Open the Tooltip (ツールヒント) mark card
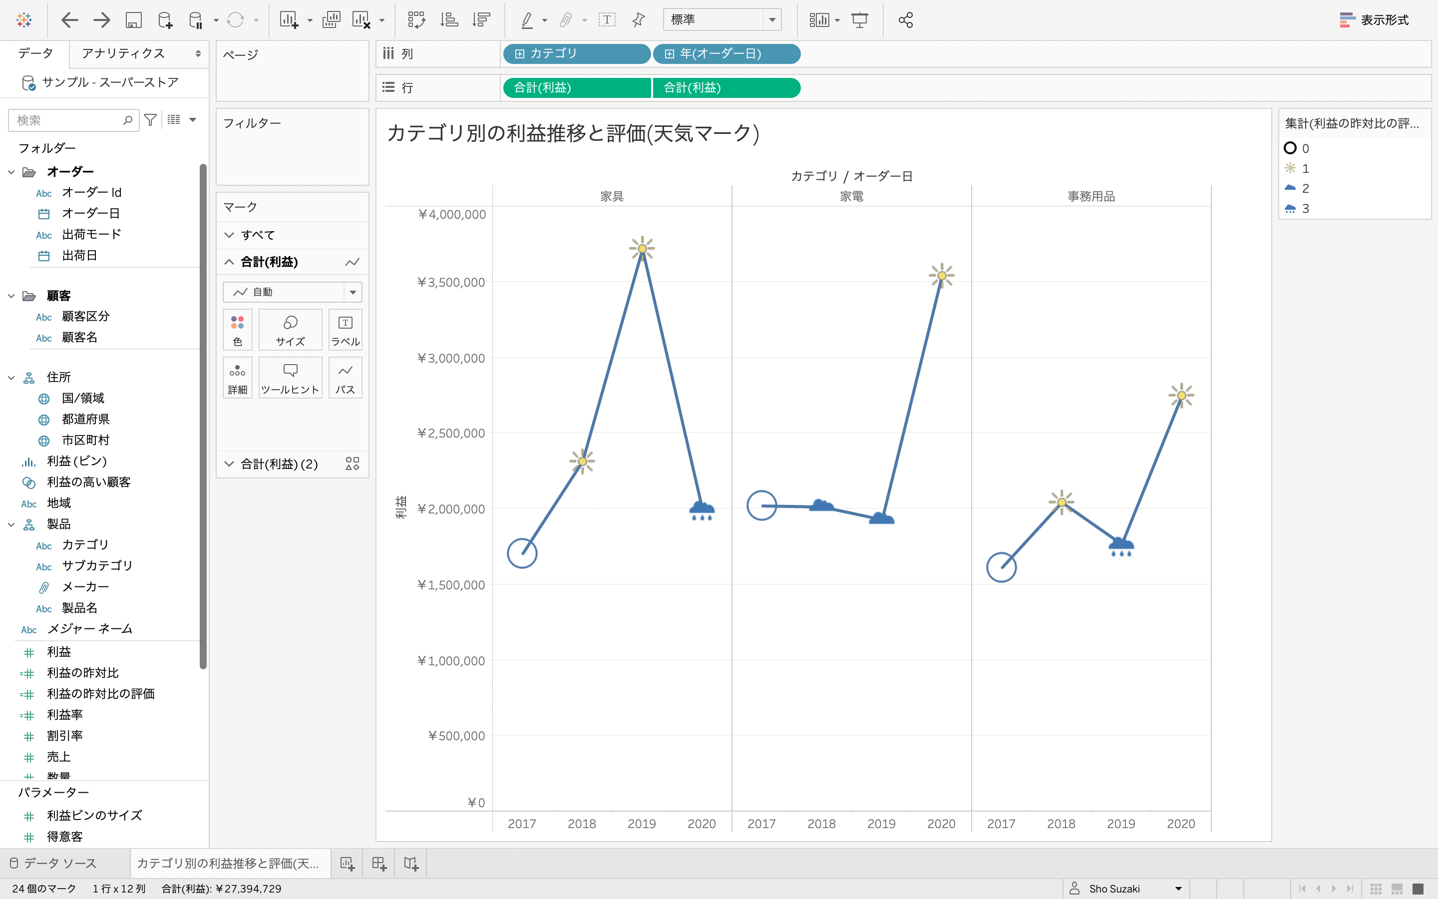 (290, 378)
